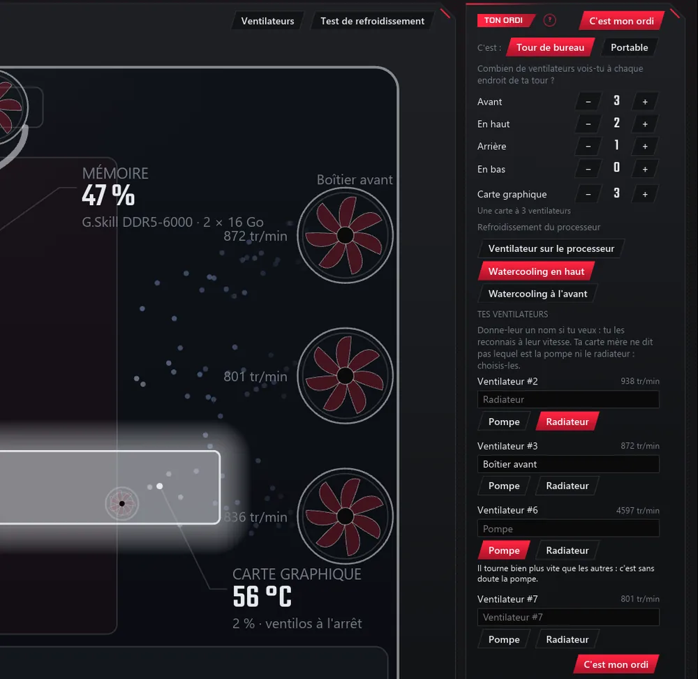Screen dimensions: 698x679
Task: Open the help question mark icon
Action: 549,20
